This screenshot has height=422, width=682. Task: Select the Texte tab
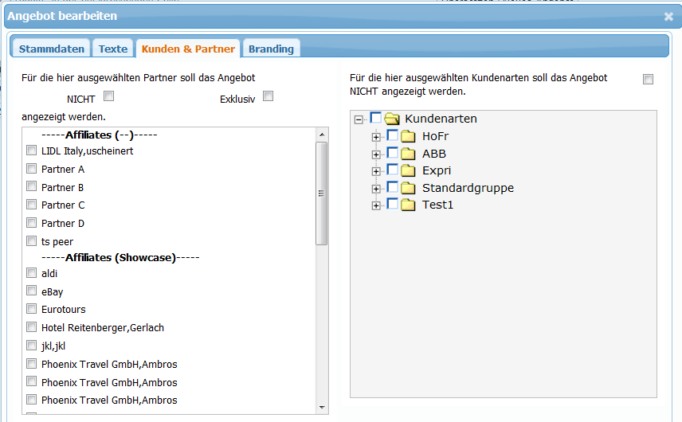tap(113, 49)
